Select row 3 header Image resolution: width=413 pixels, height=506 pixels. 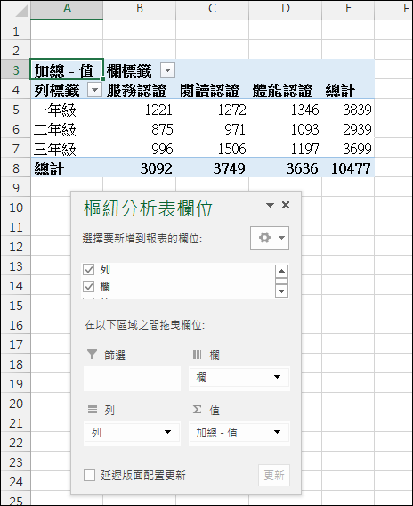[x=16, y=69]
